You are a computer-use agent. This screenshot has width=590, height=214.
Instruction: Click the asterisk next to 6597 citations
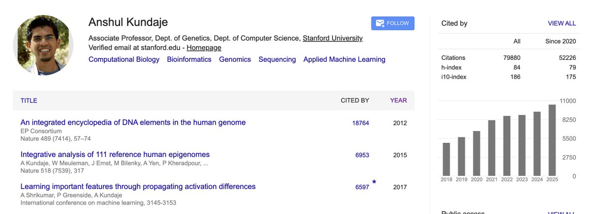tap(374, 183)
